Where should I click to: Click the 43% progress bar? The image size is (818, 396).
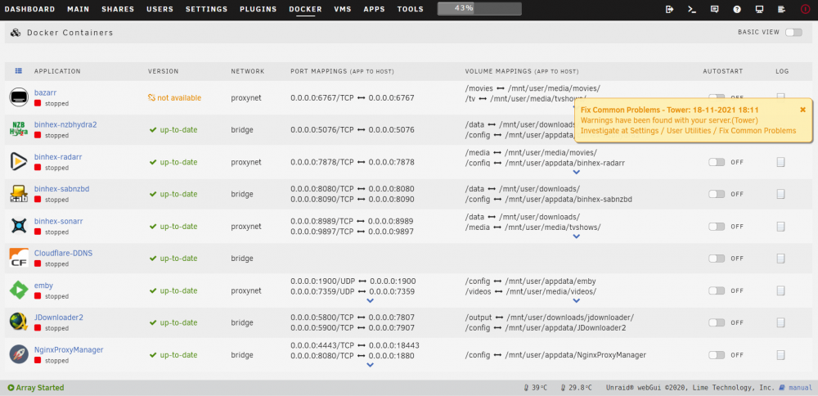(479, 9)
